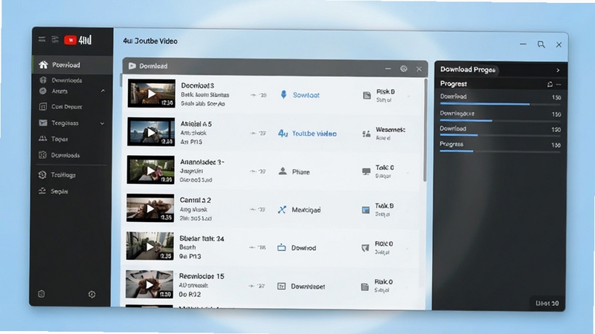
Task: Click the person icon beside Phare
Action: pos(283,171)
